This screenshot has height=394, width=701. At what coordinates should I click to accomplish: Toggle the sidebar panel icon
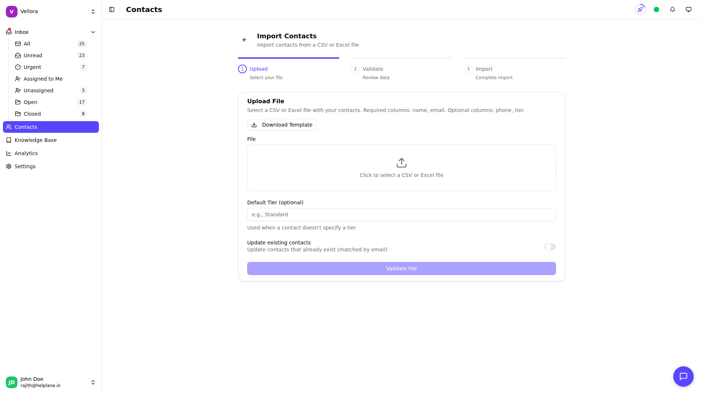pos(112,9)
